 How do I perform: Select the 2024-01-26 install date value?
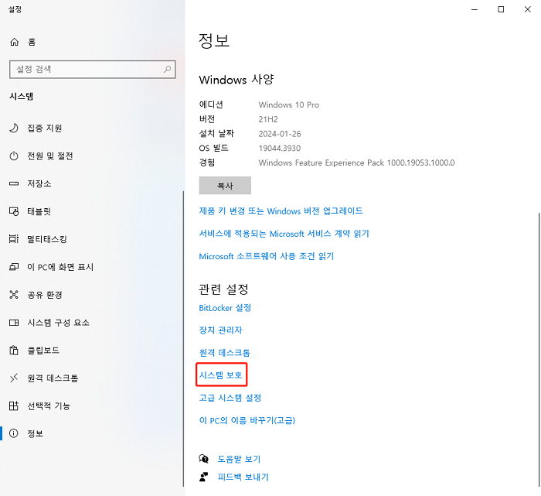[280, 134]
